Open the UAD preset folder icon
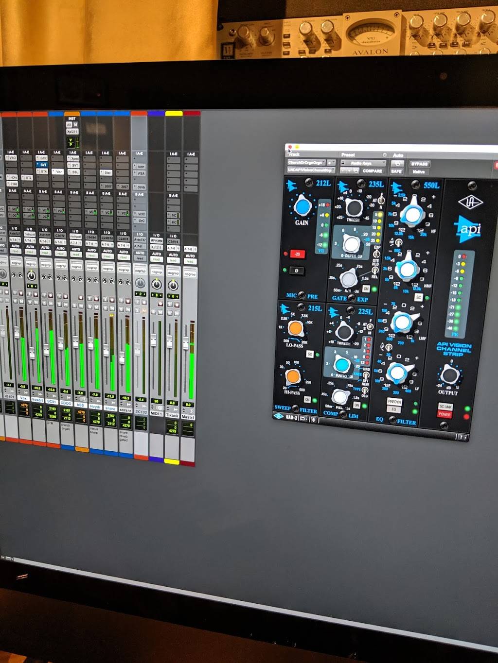 pos(303,418)
